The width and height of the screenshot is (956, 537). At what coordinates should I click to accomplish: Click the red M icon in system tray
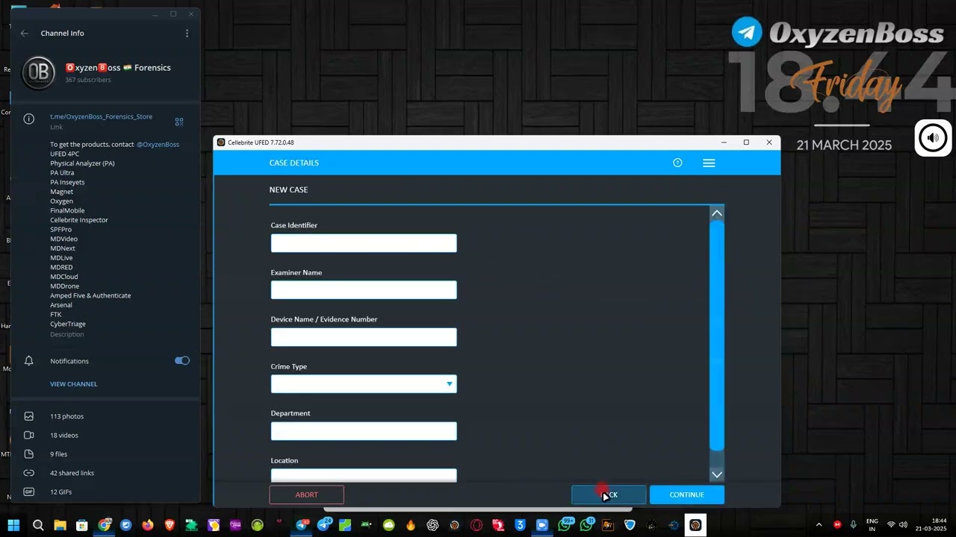pyautogui.click(x=837, y=525)
